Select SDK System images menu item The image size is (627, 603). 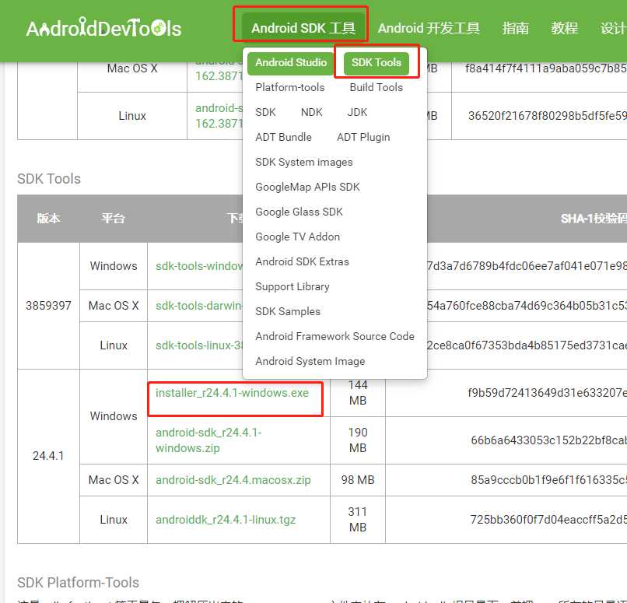click(304, 163)
